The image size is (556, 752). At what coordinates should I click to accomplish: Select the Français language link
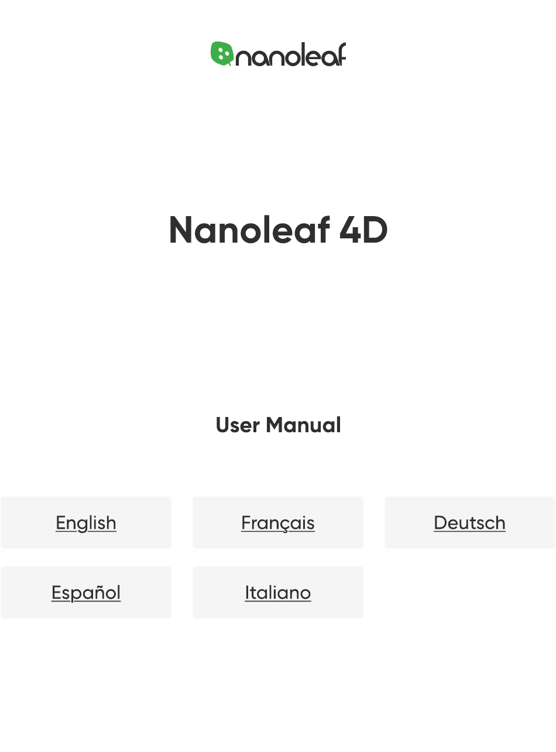278,522
